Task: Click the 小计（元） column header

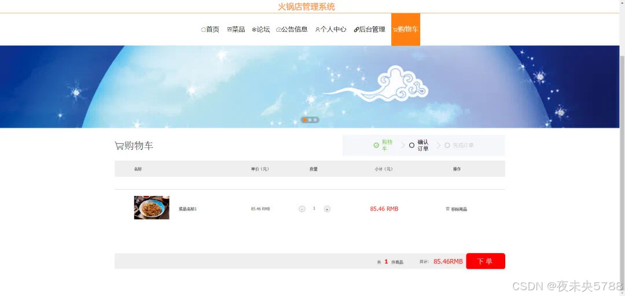Action: point(384,169)
